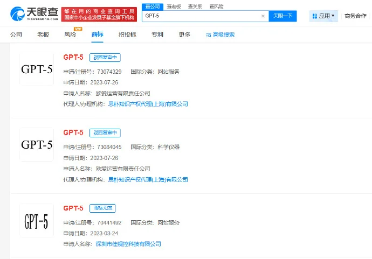Click the 商标无效 status tag
This screenshot has width=372, height=259.
click(102, 208)
